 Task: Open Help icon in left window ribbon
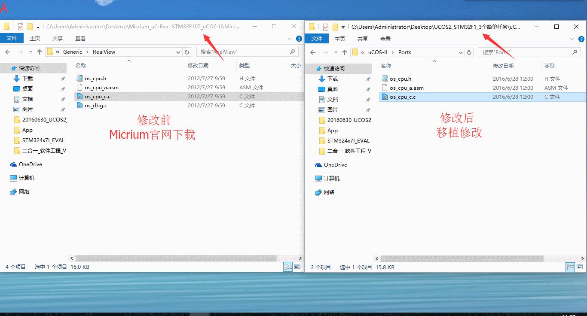point(299,39)
